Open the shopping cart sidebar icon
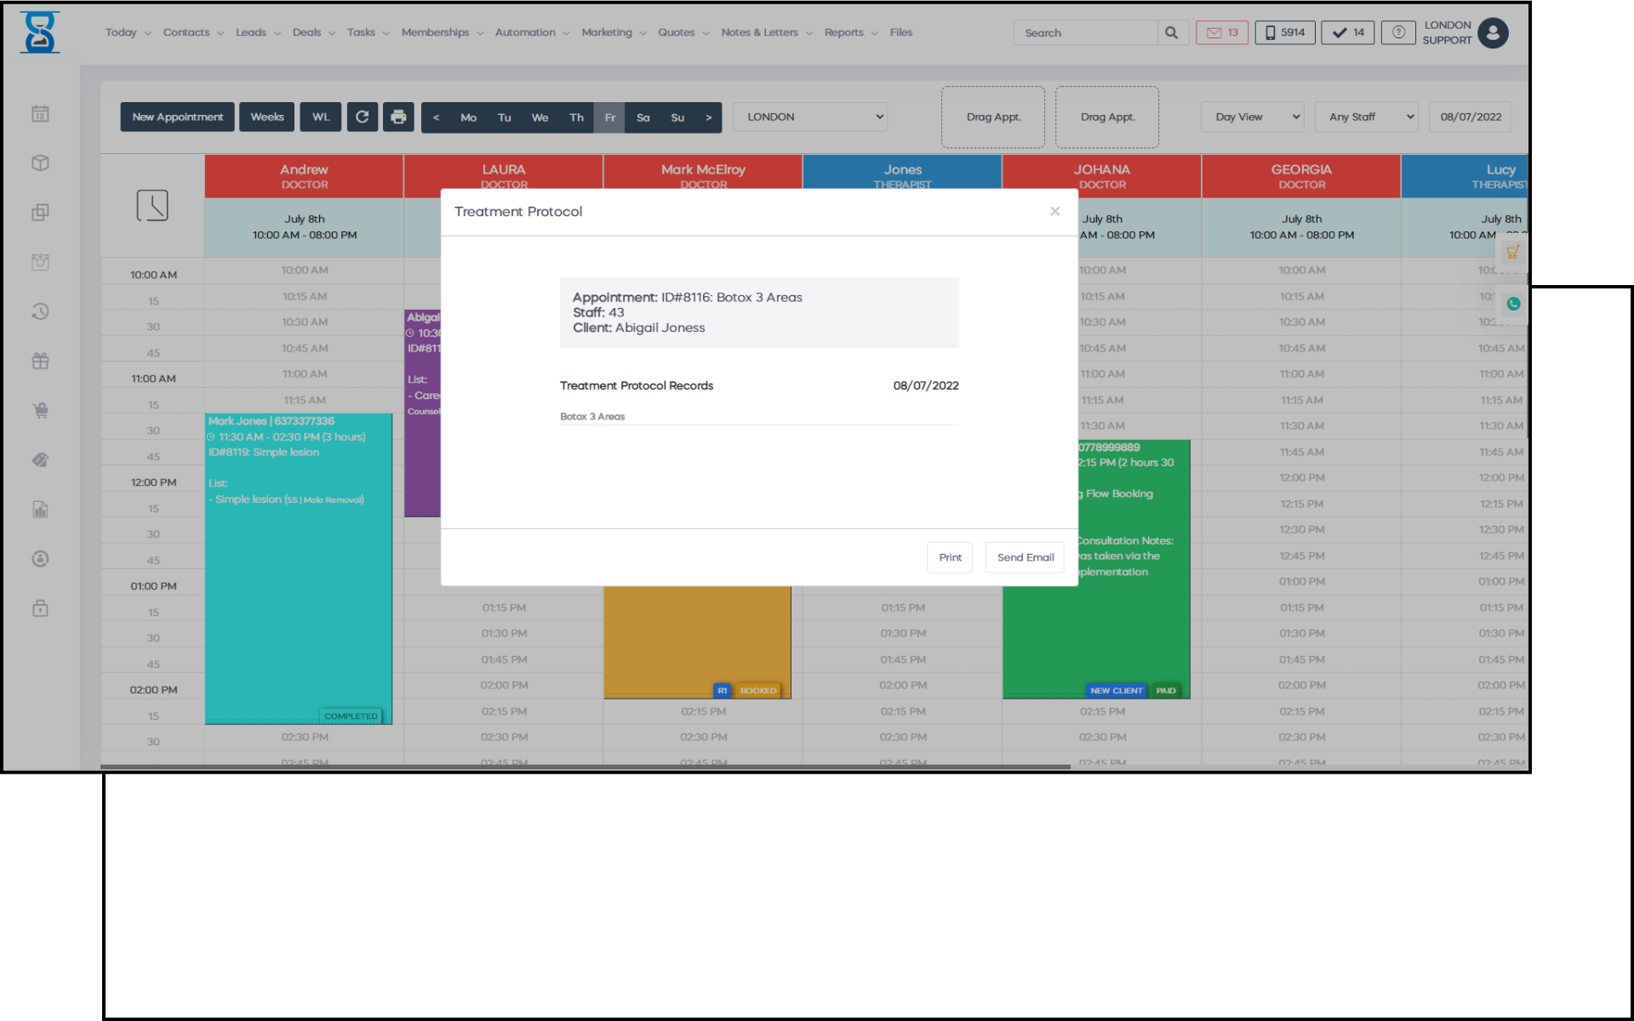The height and width of the screenshot is (1021, 1634). pyautogui.click(x=40, y=410)
